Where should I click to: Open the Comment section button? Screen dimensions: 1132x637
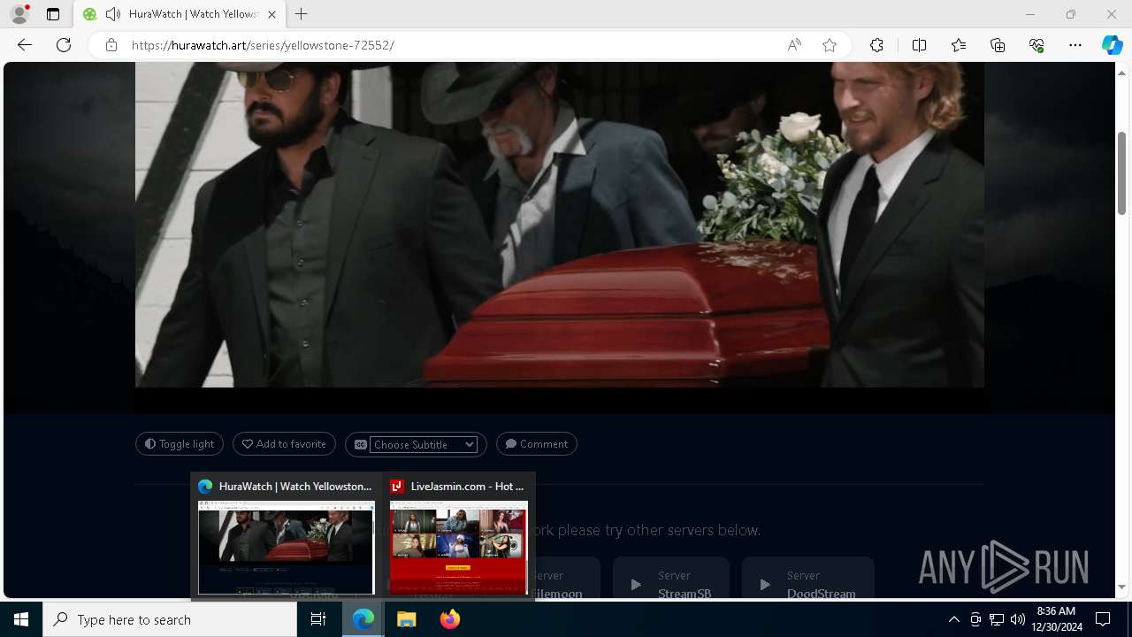pos(537,444)
